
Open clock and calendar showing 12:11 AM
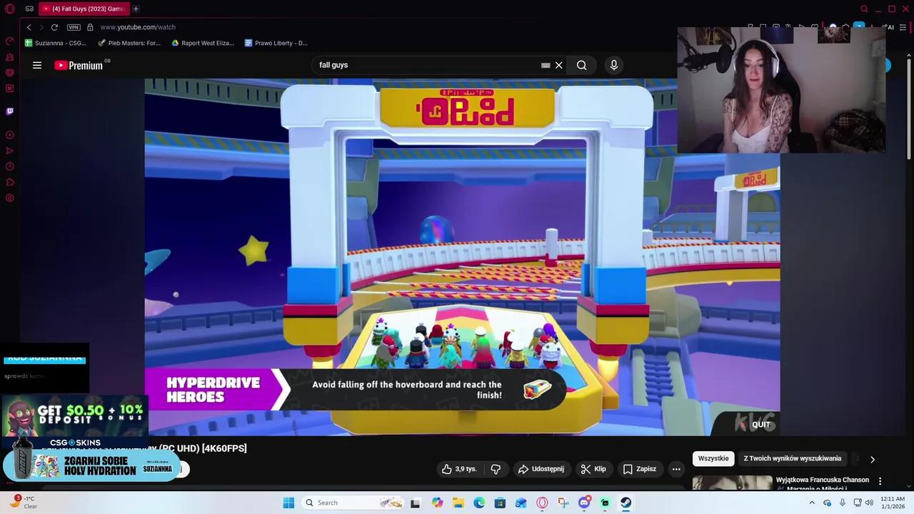[x=893, y=503]
